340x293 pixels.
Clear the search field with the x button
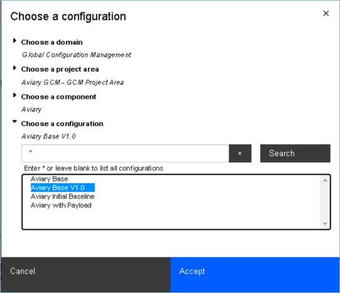[240, 153]
